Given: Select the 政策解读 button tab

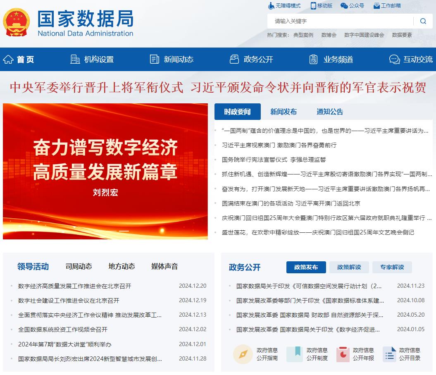Looking at the screenshot, I should pyautogui.click(x=349, y=268).
